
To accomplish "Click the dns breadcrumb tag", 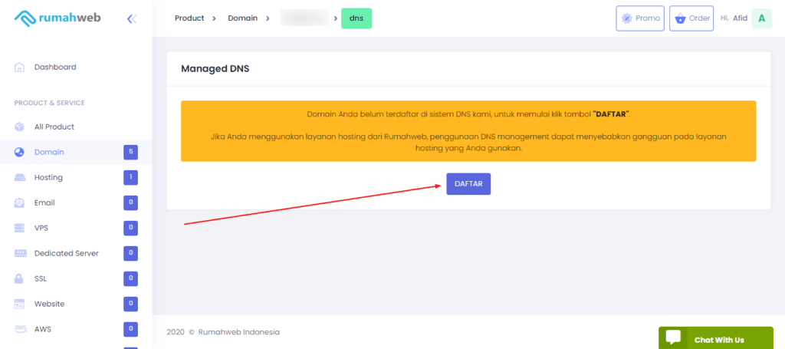I will (356, 18).
